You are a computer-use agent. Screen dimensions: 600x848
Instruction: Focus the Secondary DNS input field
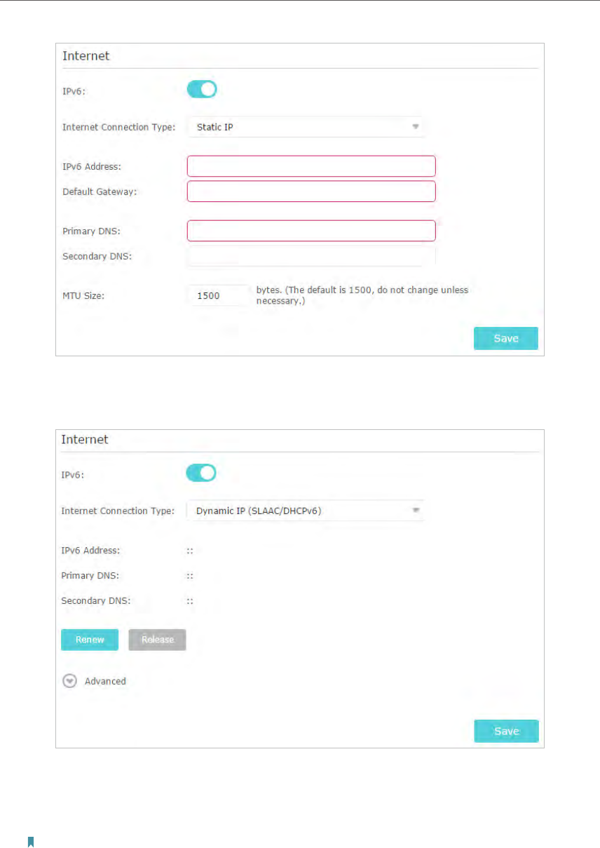[x=311, y=256]
